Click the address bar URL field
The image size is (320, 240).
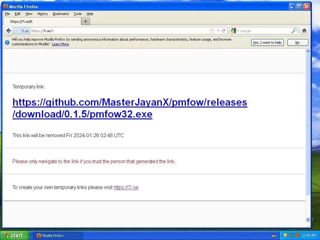120,31
